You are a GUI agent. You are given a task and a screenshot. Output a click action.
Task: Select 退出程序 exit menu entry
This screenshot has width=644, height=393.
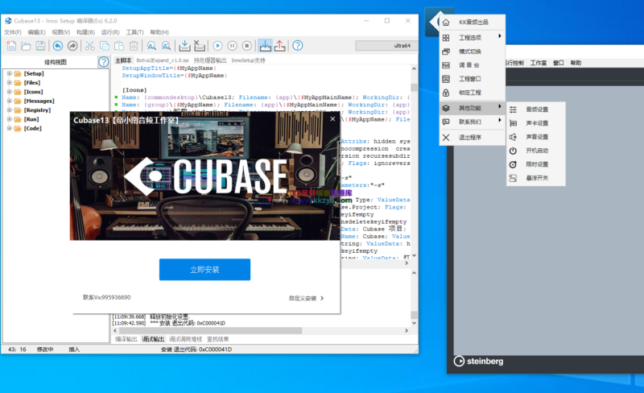(473, 137)
